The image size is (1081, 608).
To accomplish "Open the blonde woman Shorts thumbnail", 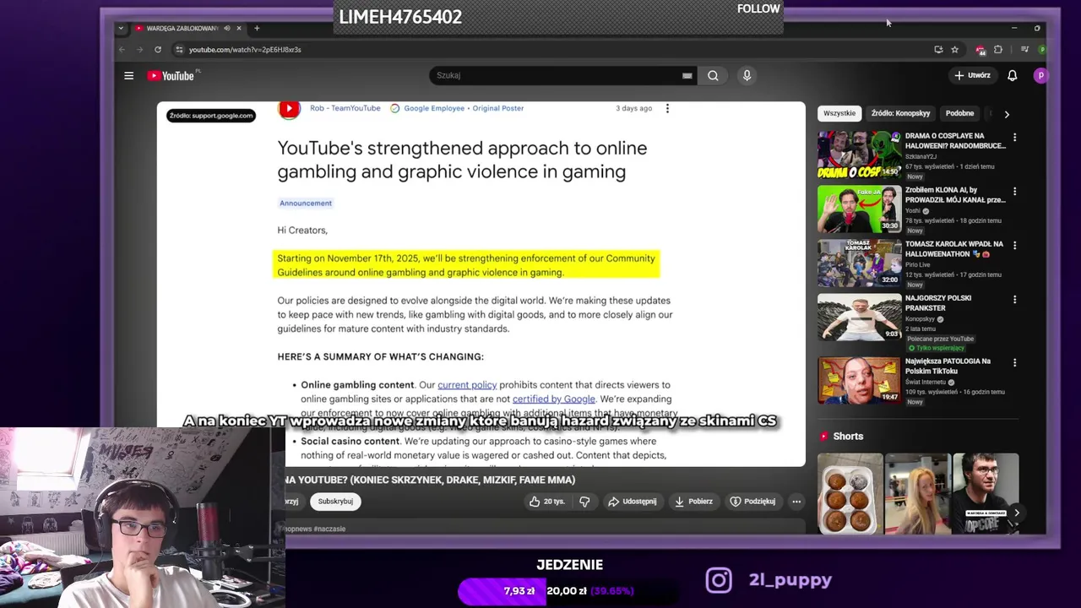I will [917, 494].
